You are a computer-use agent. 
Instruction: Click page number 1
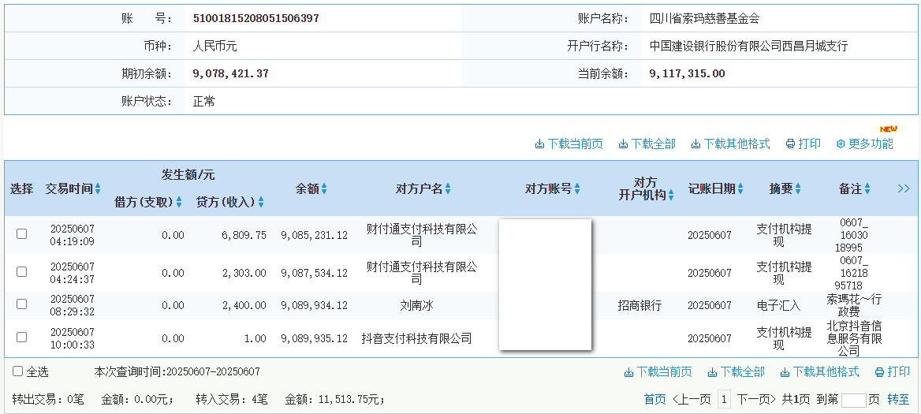tap(725, 400)
